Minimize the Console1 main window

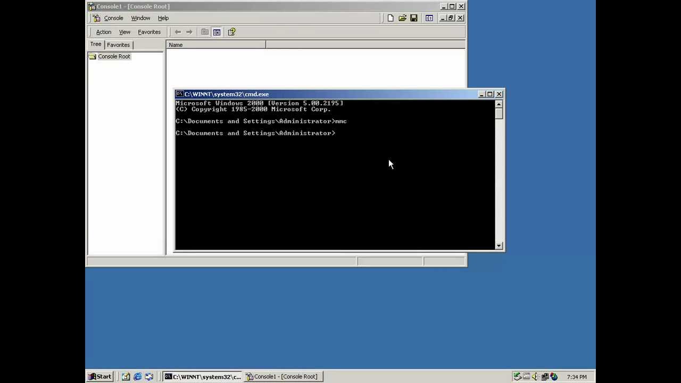(x=444, y=6)
